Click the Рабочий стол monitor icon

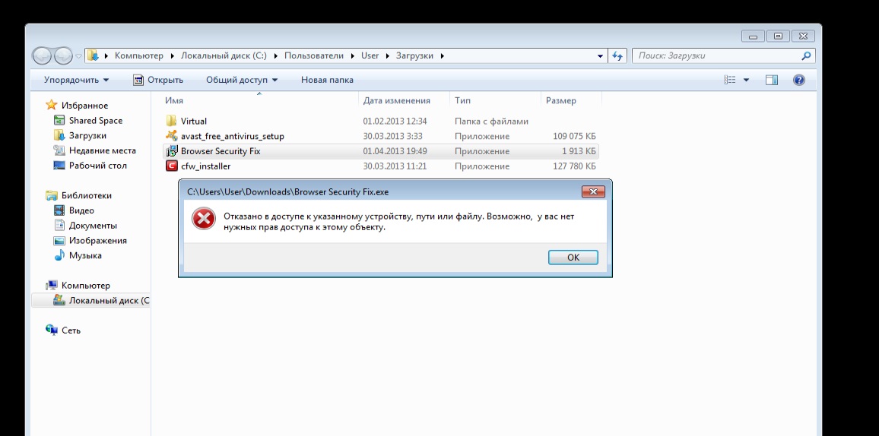point(59,166)
